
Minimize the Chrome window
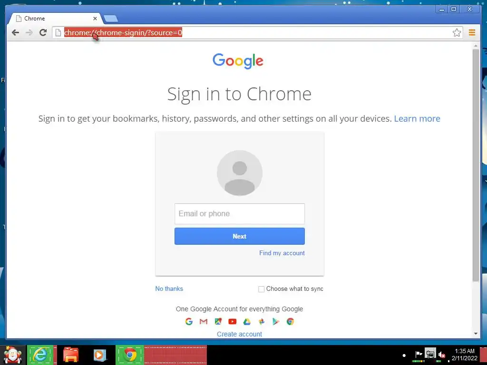(441, 10)
